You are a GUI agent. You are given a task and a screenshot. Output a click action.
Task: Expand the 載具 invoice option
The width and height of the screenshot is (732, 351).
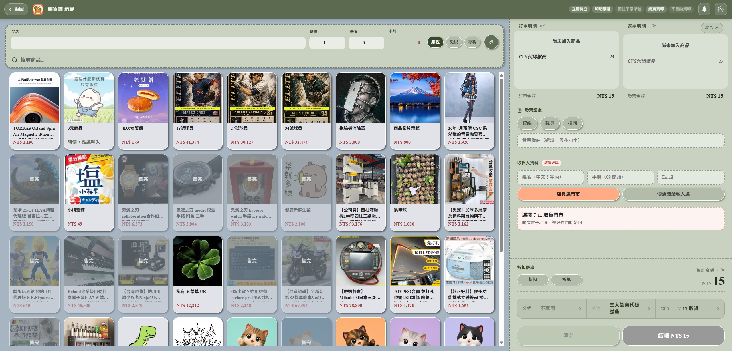click(x=550, y=123)
